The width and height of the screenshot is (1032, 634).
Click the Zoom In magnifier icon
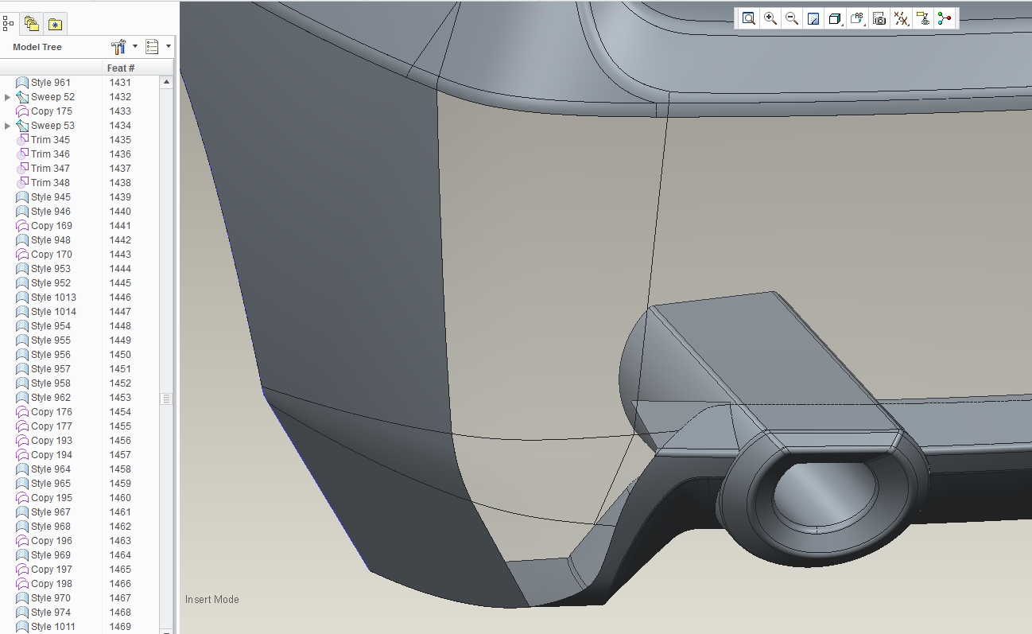pyautogui.click(x=770, y=18)
